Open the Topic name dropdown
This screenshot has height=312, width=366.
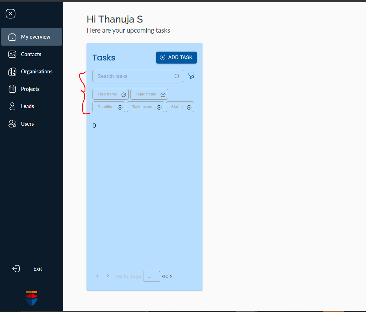click(x=149, y=94)
